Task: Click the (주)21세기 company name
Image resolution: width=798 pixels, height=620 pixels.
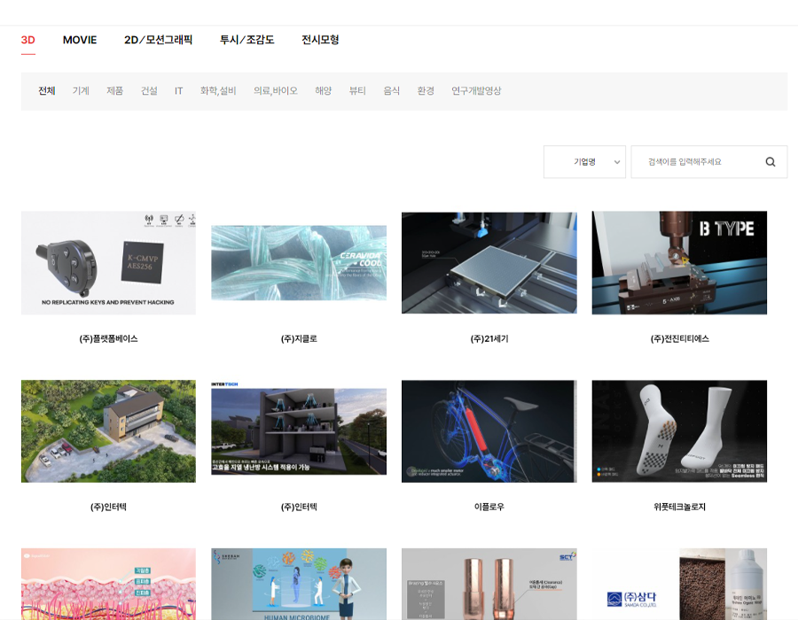Action: tap(489, 339)
